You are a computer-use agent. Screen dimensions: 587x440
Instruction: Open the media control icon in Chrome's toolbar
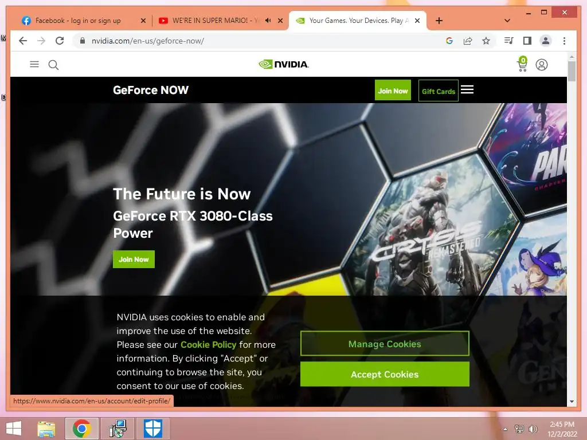click(509, 41)
